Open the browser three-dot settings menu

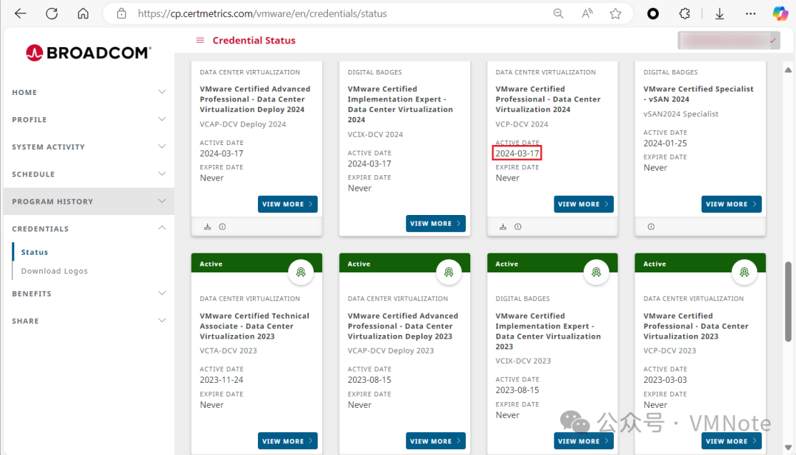tap(750, 14)
